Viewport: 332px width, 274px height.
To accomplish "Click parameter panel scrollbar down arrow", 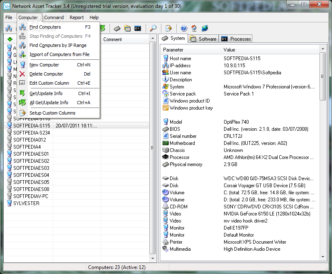I will [323, 257].
